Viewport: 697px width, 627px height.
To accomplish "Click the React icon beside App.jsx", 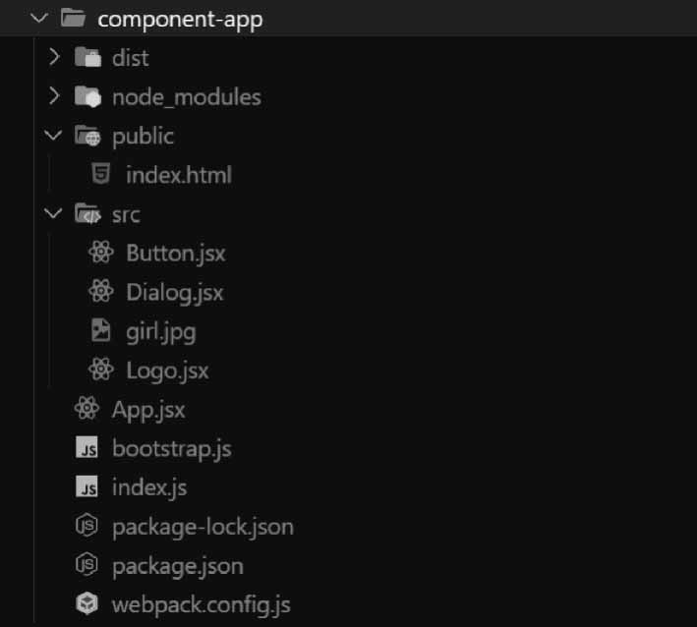I will (x=87, y=410).
